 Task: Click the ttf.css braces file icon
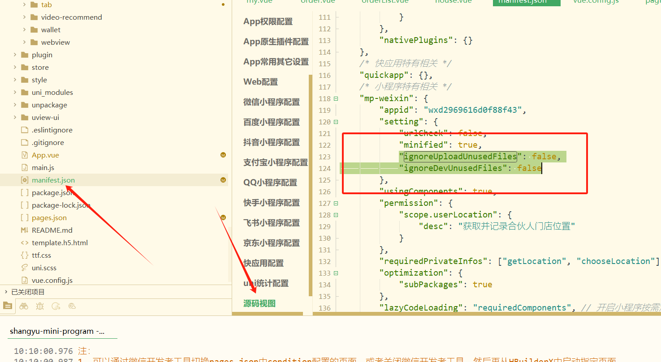tap(25, 255)
